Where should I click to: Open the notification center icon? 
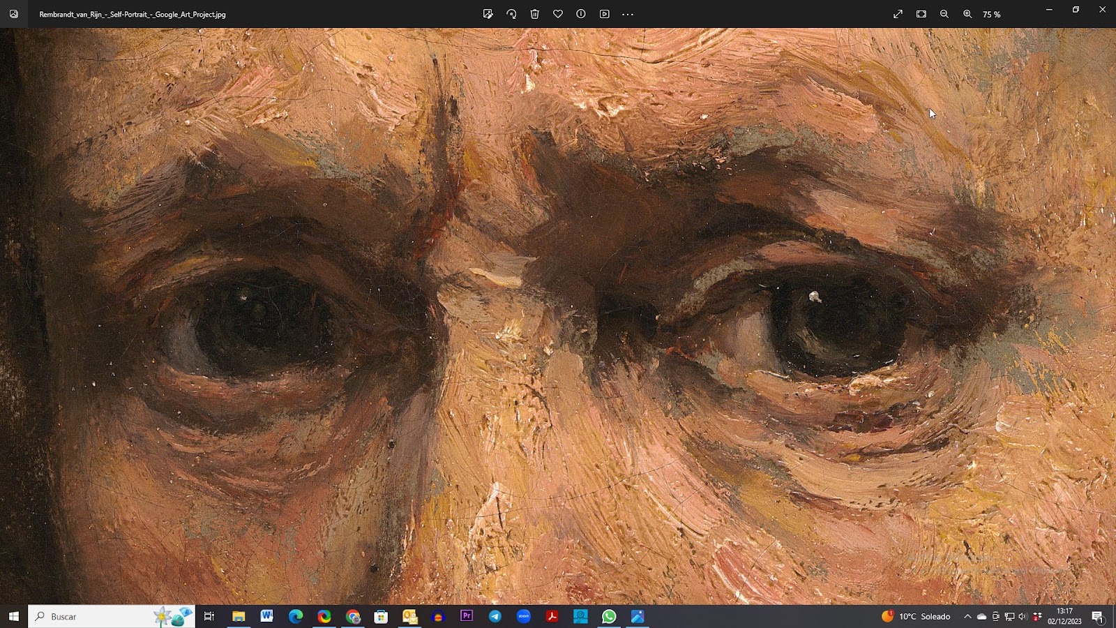1098,616
